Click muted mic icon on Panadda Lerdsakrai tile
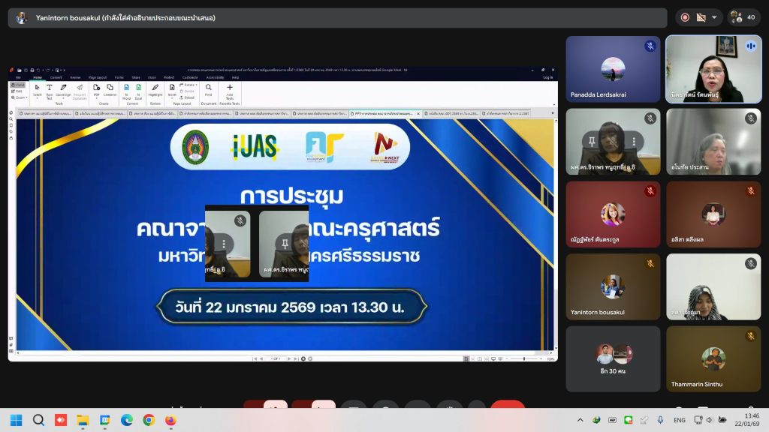 tap(650, 46)
